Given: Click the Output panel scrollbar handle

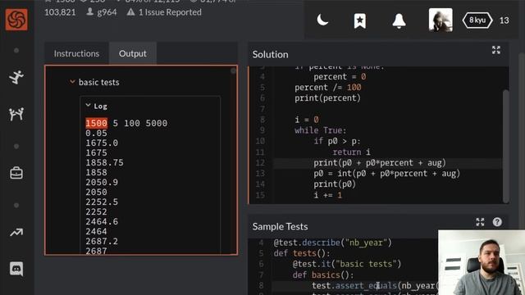Looking at the screenshot, I should coord(233,70).
